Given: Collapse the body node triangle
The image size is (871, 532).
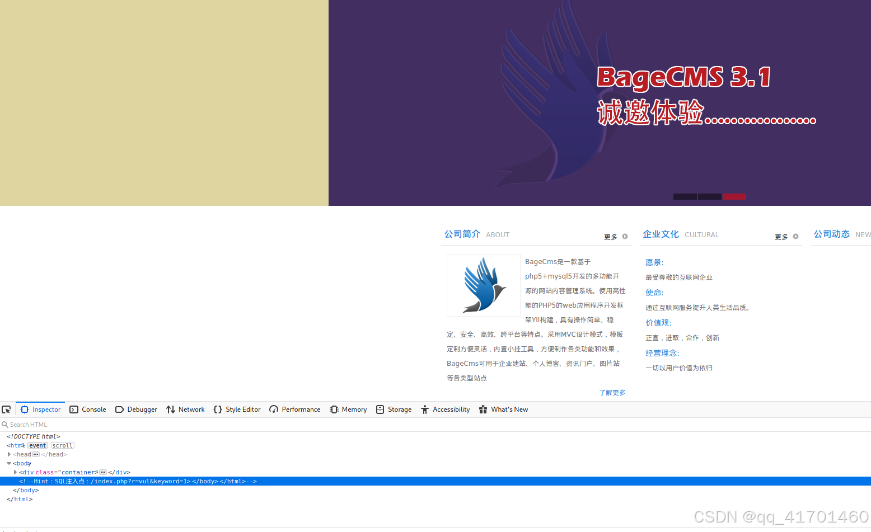Looking at the screenshot, I should click(x=9, y=463).
